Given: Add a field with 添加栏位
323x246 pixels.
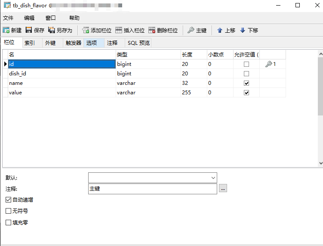Looking at the screenshot, I should click(x=97, y=30).
